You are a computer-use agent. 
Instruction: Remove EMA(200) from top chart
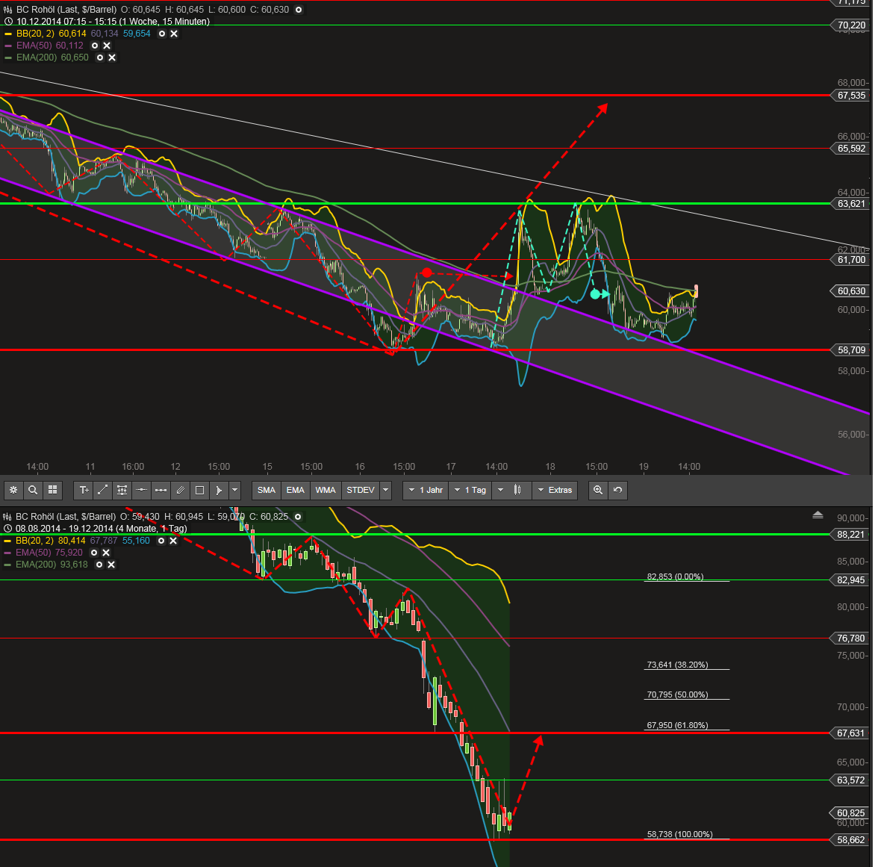pyautogui.click(x=112, y=58)
